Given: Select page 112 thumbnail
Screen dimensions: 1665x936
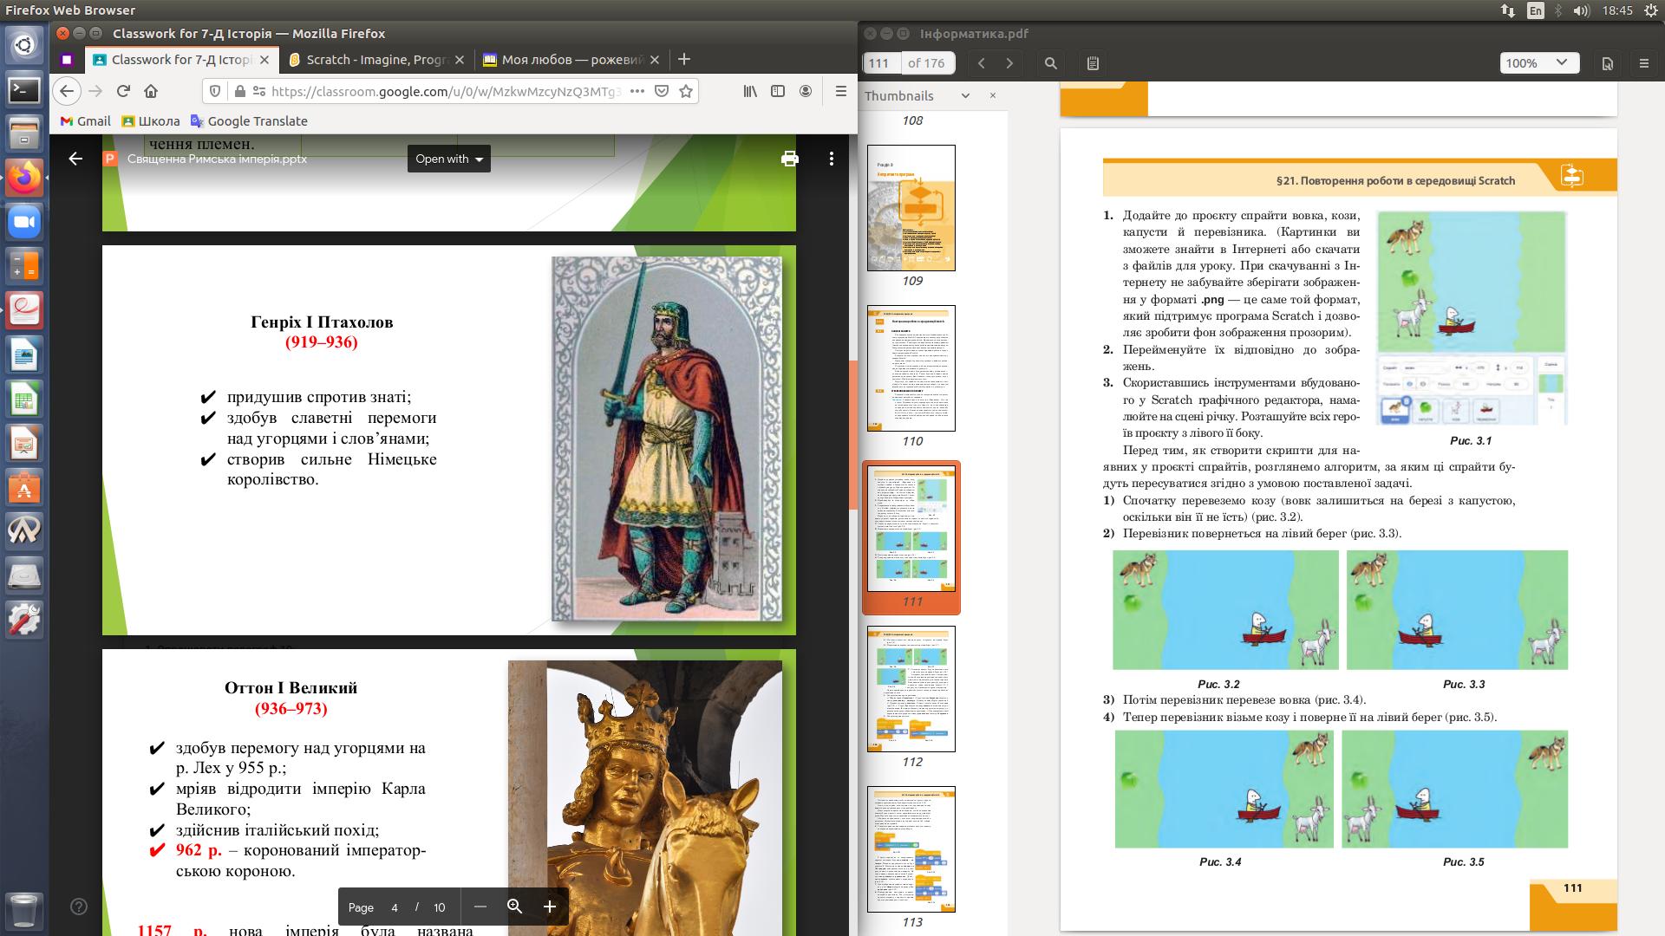Looking at the screenshot, I should [x=911, y=689].
